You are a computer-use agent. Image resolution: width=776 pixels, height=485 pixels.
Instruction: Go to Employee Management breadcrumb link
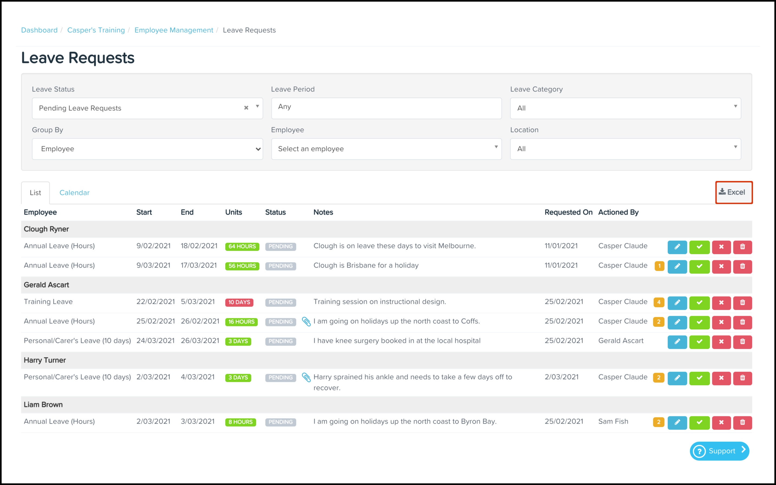coord(174,30)
